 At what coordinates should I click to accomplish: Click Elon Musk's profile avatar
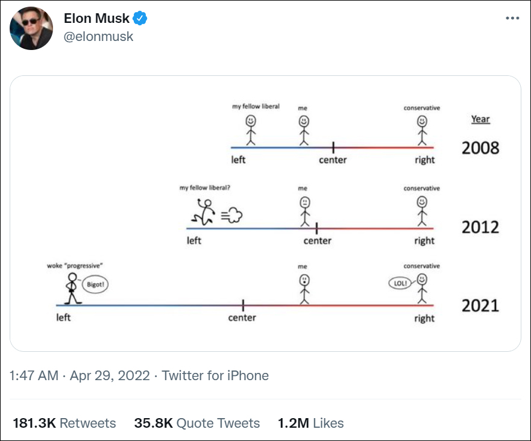tap(31, 28)
